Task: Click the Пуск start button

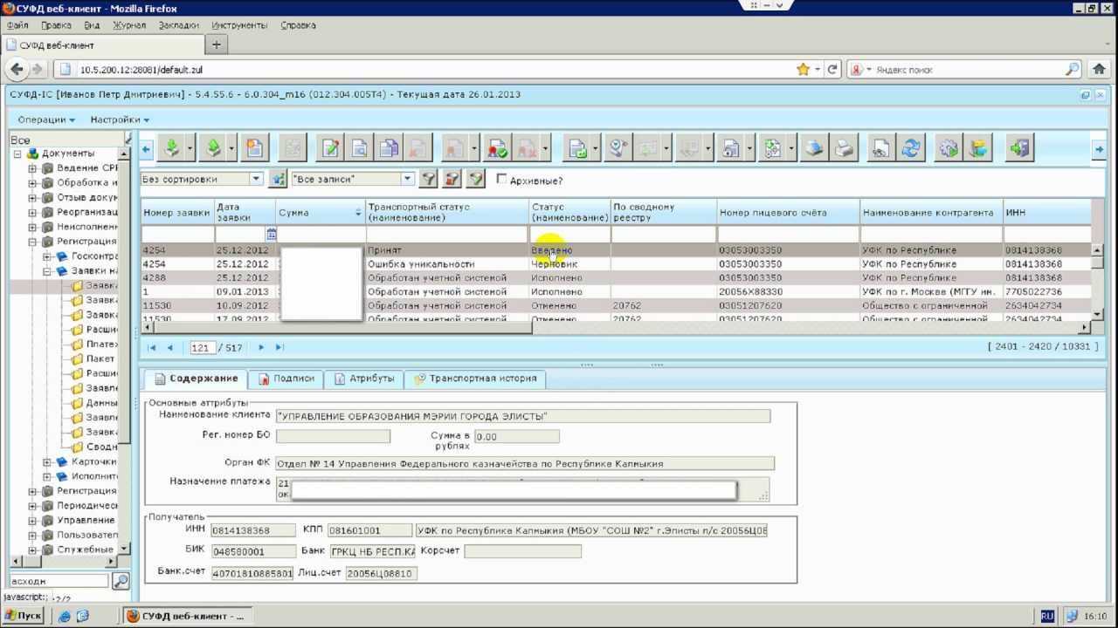Action: click(24, 616)
